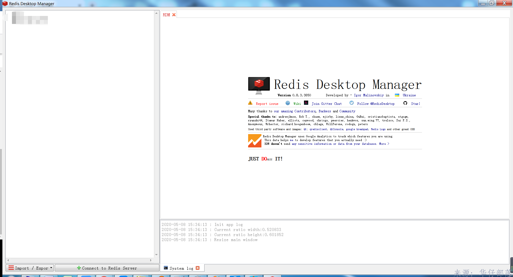The image size is (513, 277).
Task: Click the Twitter bird icon
Action: point(352,103)
